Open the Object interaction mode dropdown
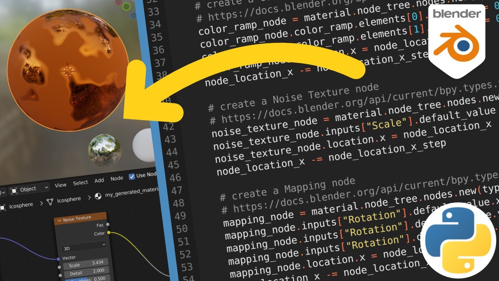499x281 pixels. tap(29, 189)
